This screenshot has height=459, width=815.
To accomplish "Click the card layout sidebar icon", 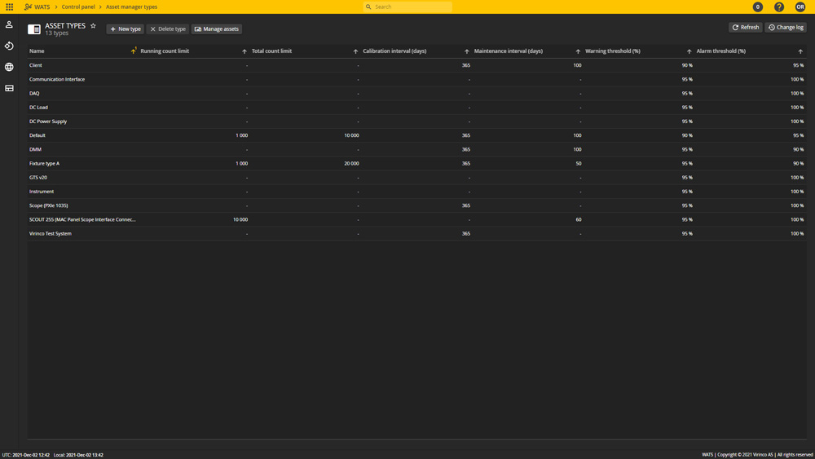I will pyautogui.click(x=9, y=88).
